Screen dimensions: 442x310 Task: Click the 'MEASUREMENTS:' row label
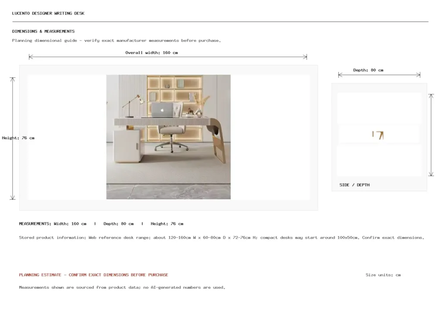pos(35,224)
